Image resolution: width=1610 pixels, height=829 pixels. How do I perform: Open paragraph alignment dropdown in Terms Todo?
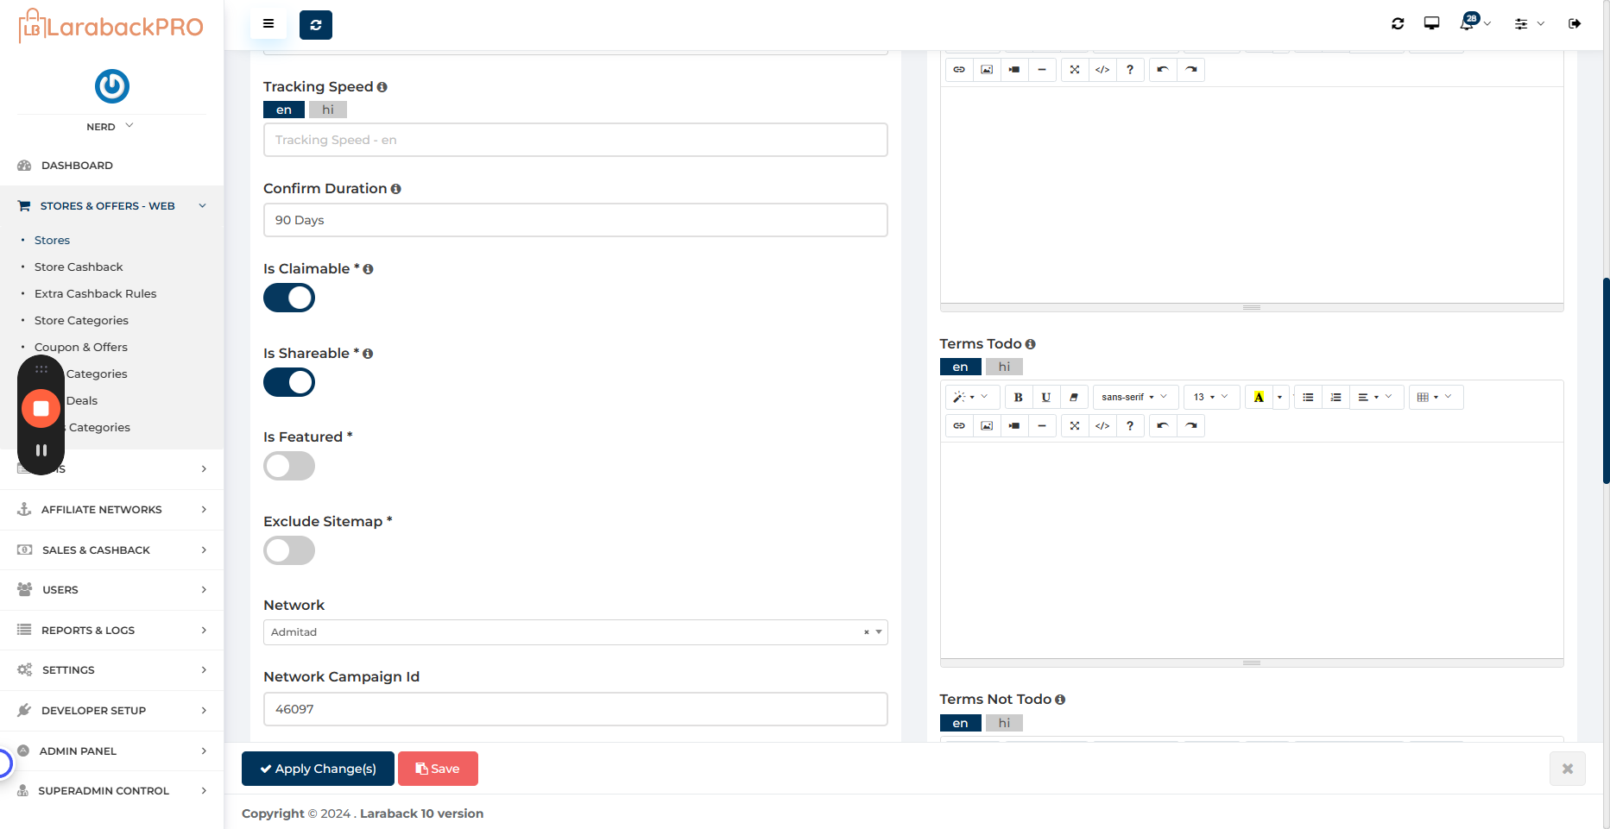1376,397
